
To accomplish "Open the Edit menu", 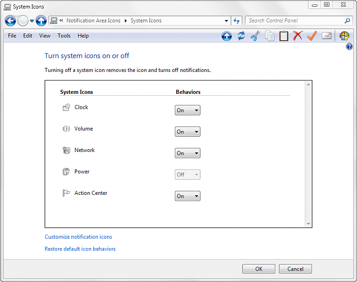I will [28, 36].
